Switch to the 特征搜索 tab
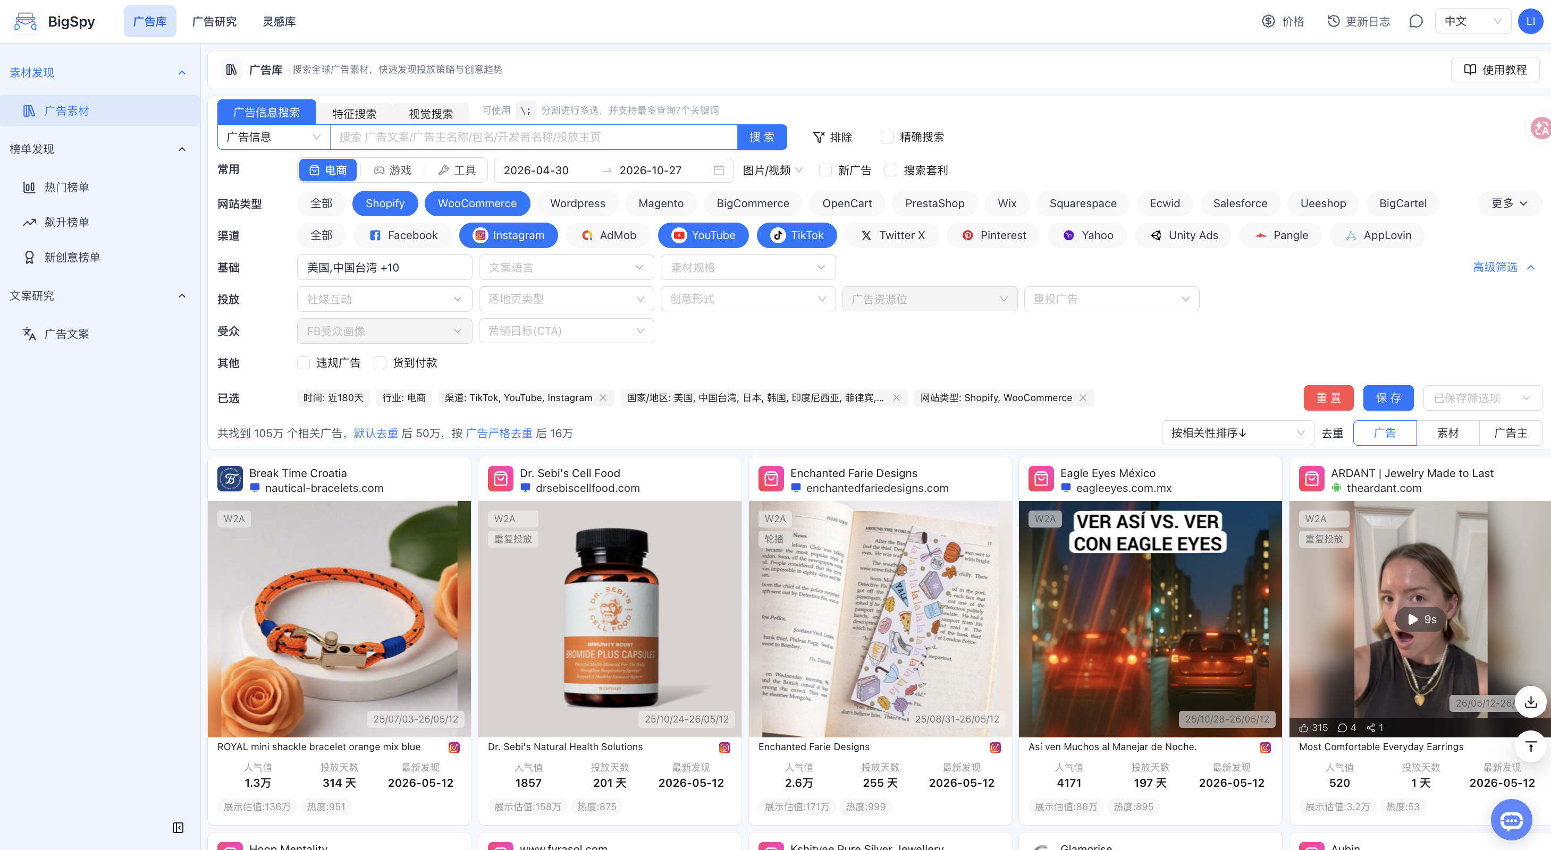This screenshot has width=1551, height=850. point(354,113)
